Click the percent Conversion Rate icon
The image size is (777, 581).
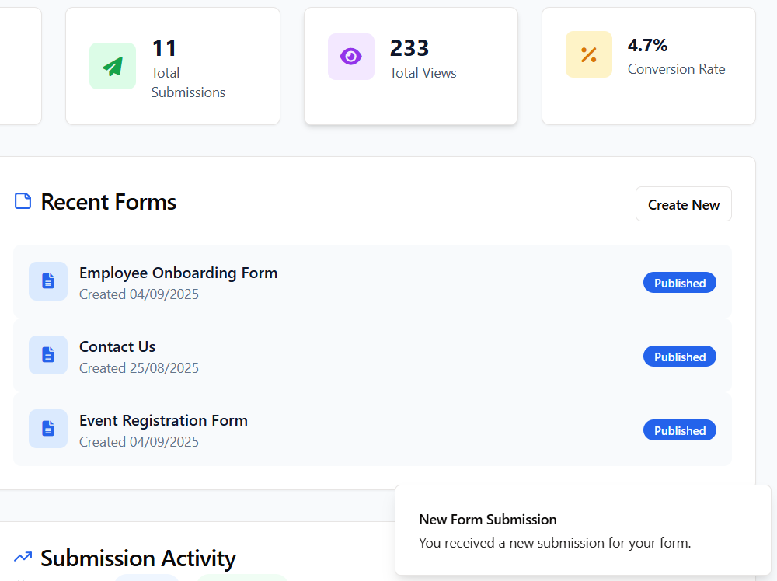[x=588, y=54]
